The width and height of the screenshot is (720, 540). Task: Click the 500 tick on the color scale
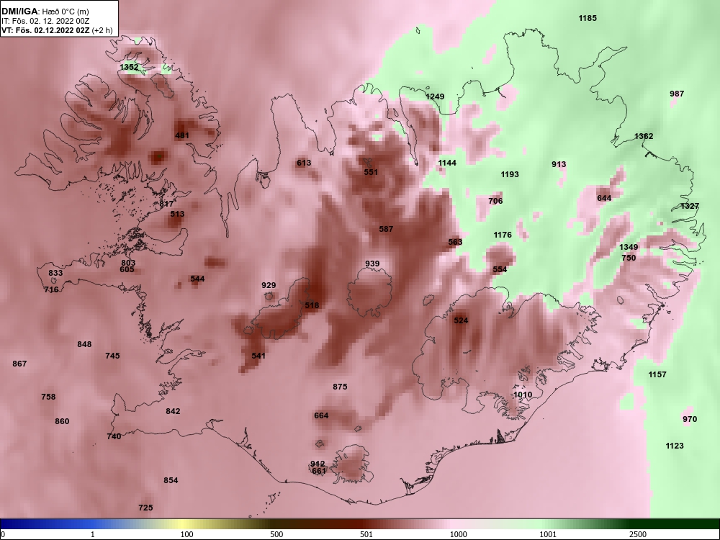[276, 534]
